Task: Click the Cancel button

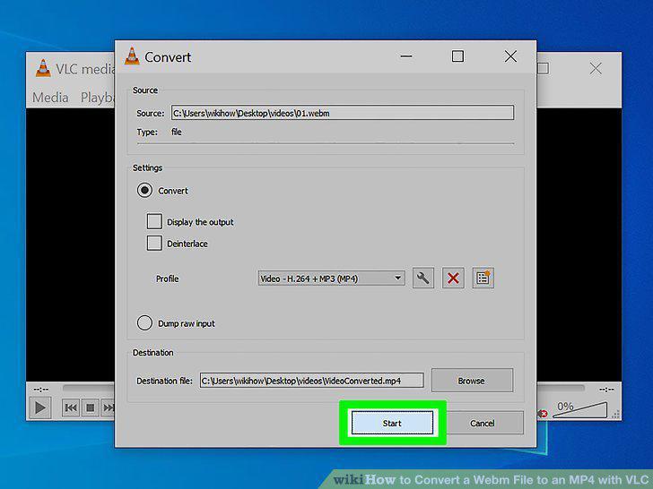Action: pos(482,423)
